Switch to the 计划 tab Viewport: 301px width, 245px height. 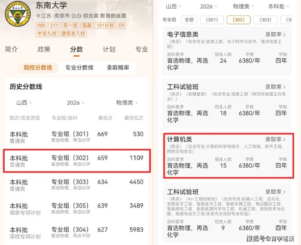click(x=109, y=49)
